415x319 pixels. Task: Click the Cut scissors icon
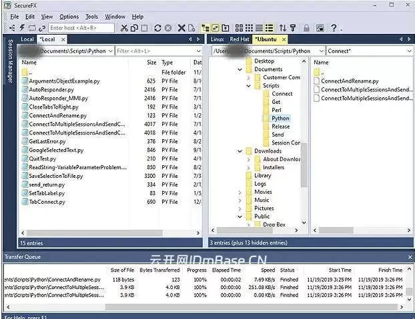pyautogui.click(x=124, y=28)
